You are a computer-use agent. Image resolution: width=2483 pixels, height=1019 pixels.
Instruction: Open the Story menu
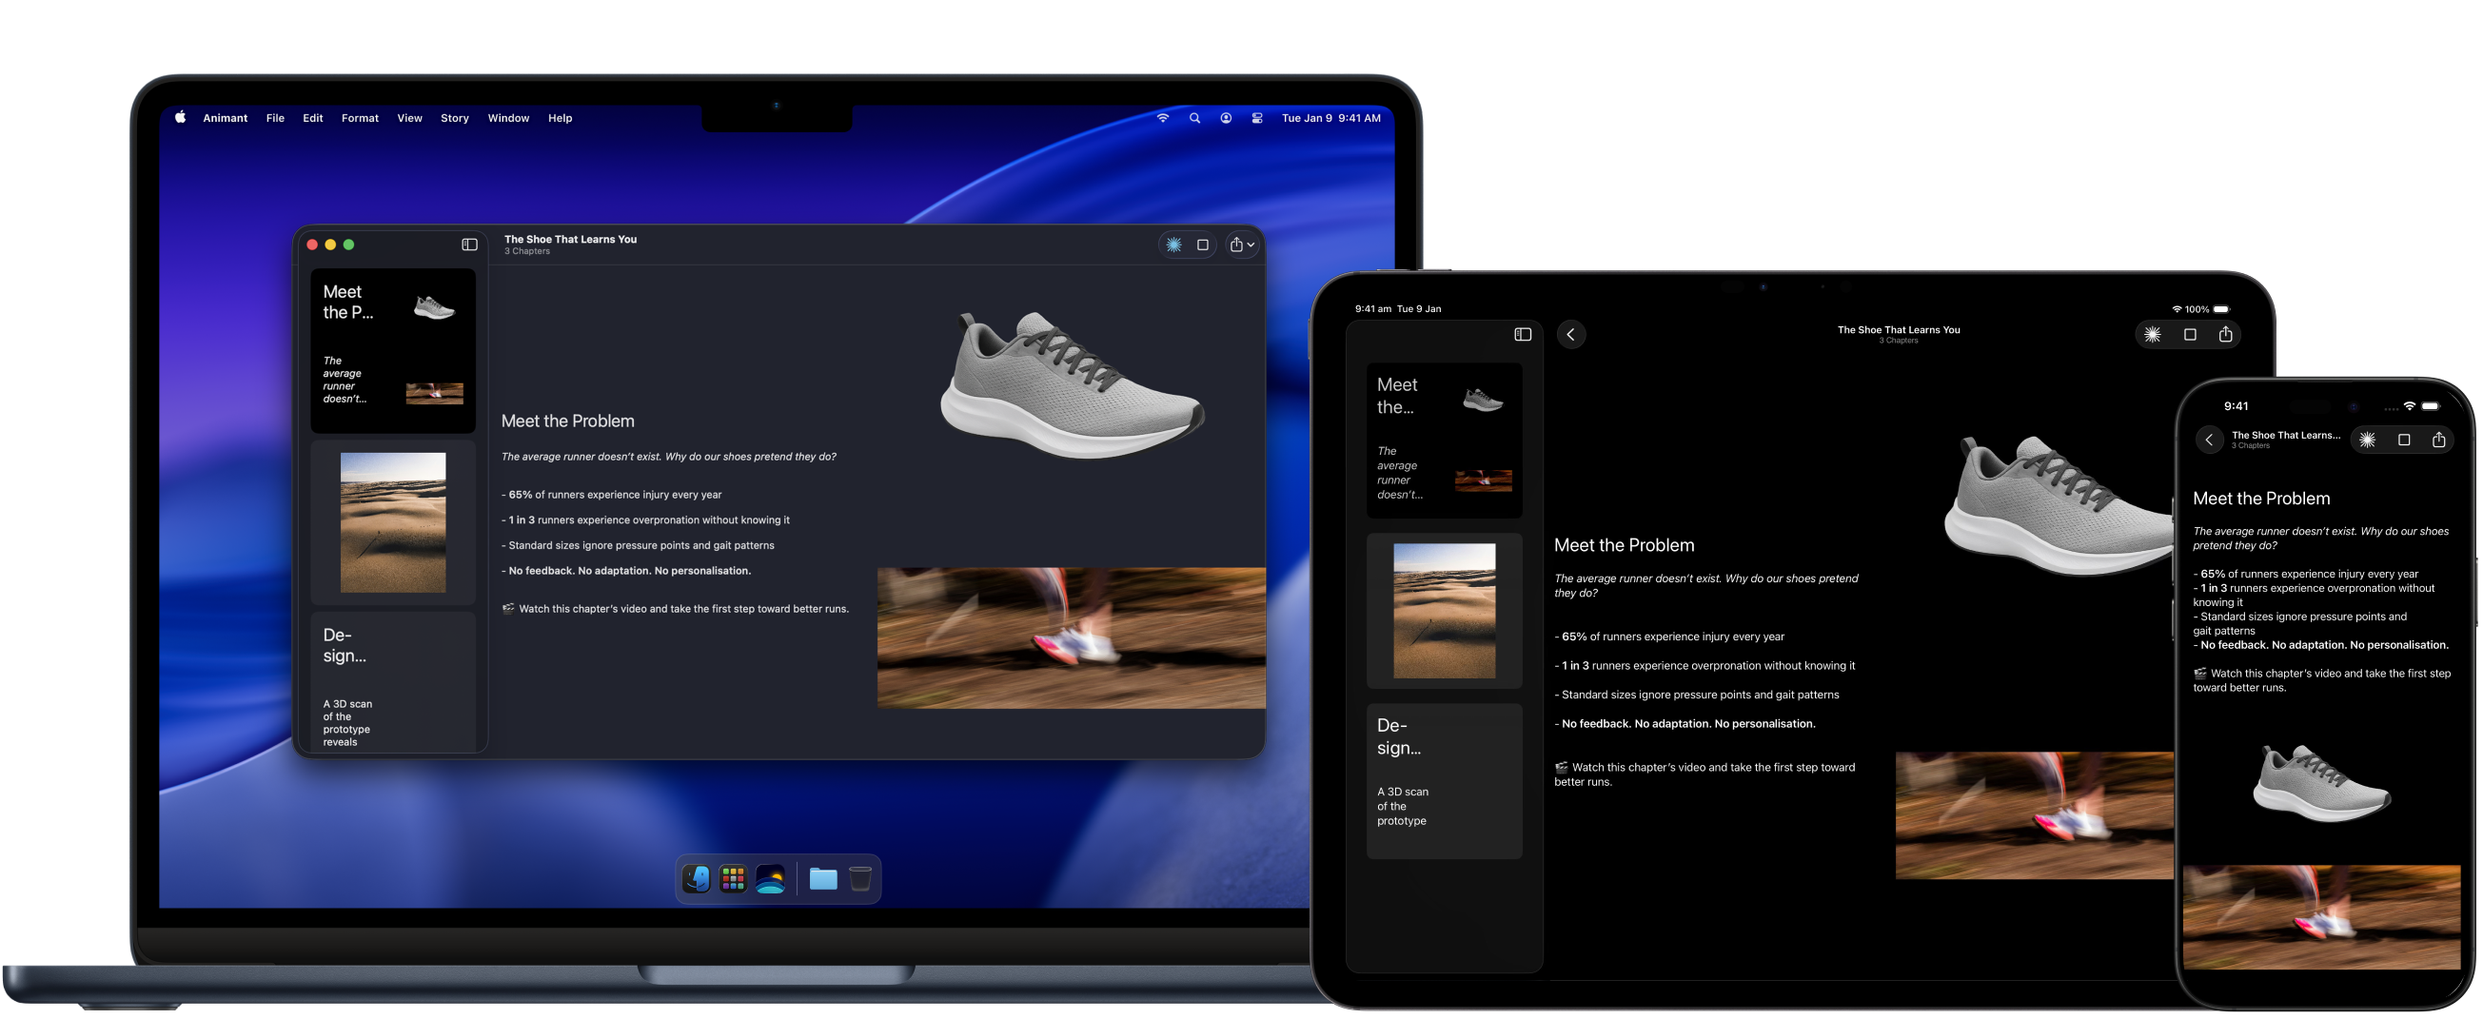[x=454, y=118]
